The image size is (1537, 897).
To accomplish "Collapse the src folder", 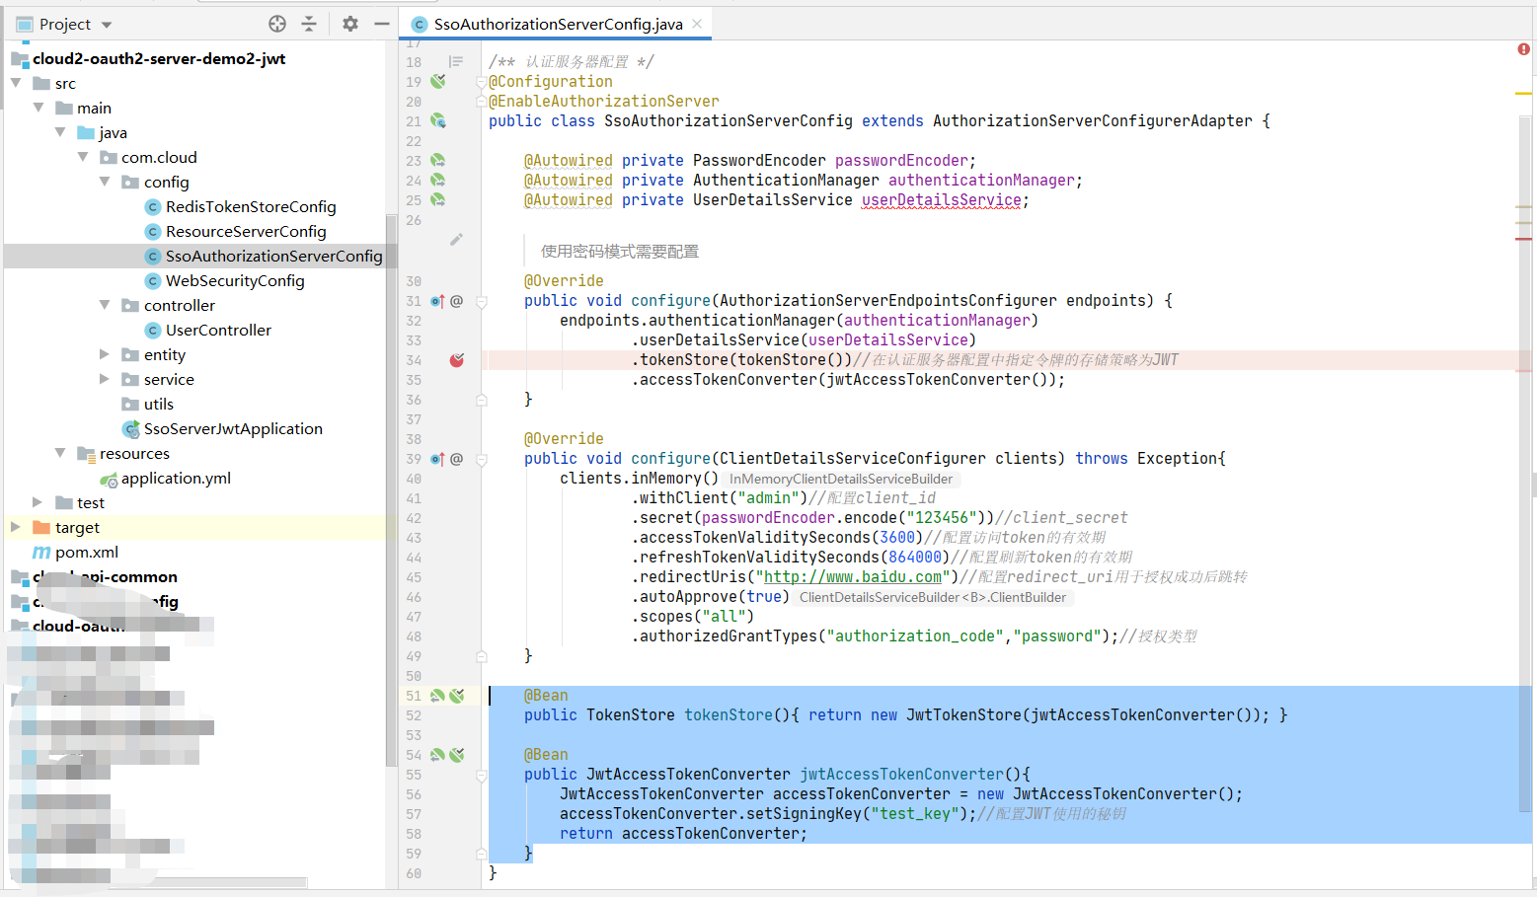I will tap(16, 83).
